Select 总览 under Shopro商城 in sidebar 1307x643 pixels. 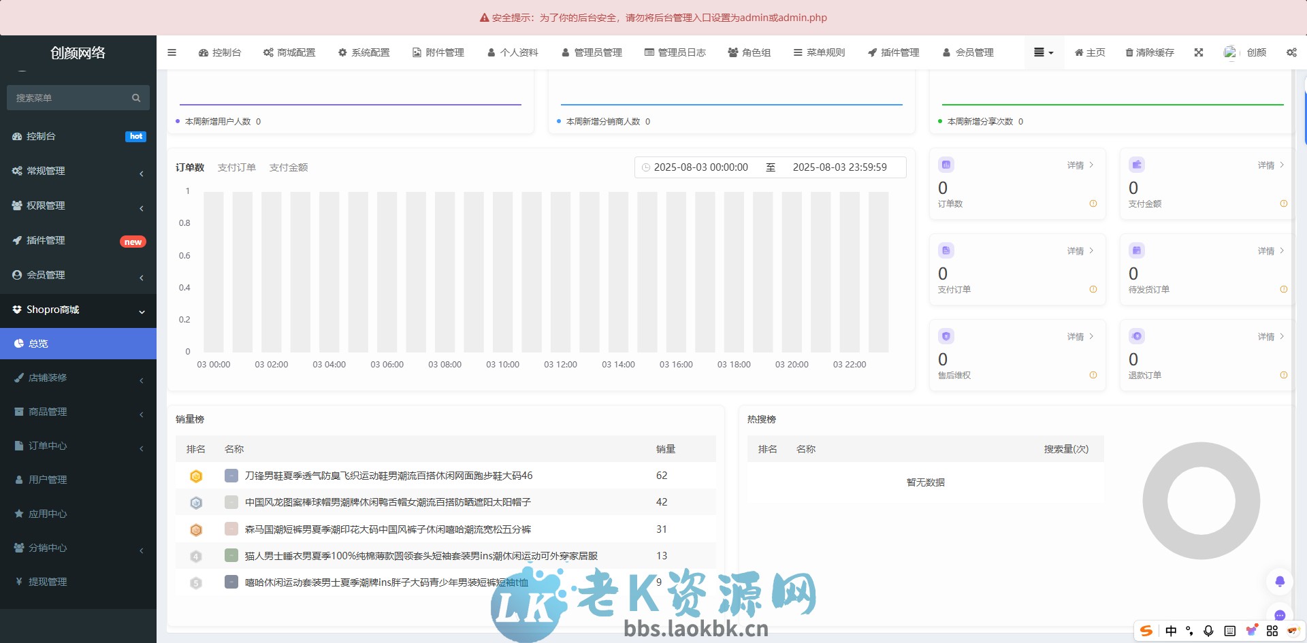click(x=38, y=344)
